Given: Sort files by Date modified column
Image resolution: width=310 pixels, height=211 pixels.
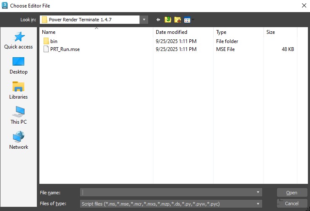Looking at the screenshot, I should 183,32.
